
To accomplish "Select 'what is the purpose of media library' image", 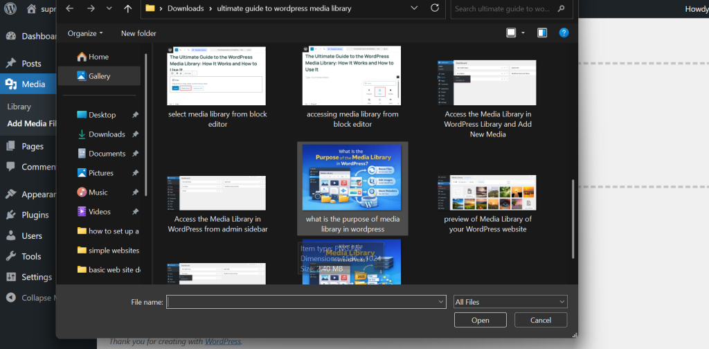I will tap(352, 178).
